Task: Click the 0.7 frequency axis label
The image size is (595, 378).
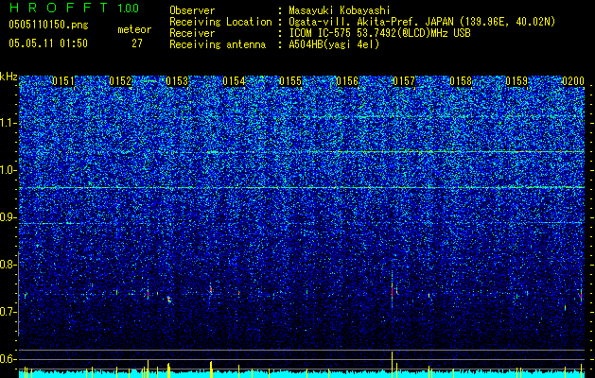Action: [x=9, y=312]
